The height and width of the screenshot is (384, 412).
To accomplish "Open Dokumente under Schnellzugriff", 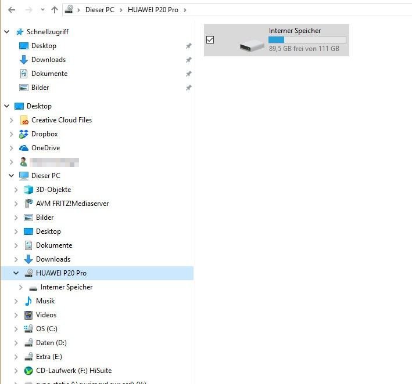I will tap(49, 74).
